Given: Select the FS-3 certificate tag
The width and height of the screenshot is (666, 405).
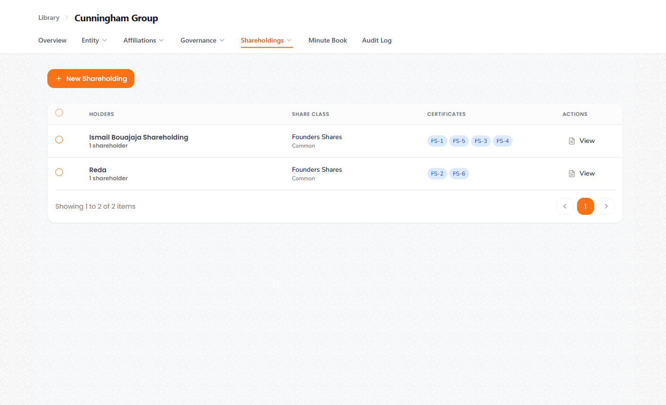Looking at the screenshot, I should (x=480, y=141).
